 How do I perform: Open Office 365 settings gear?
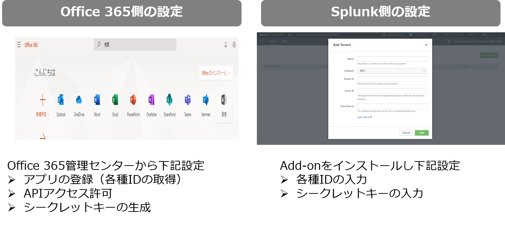coord(234,45)
